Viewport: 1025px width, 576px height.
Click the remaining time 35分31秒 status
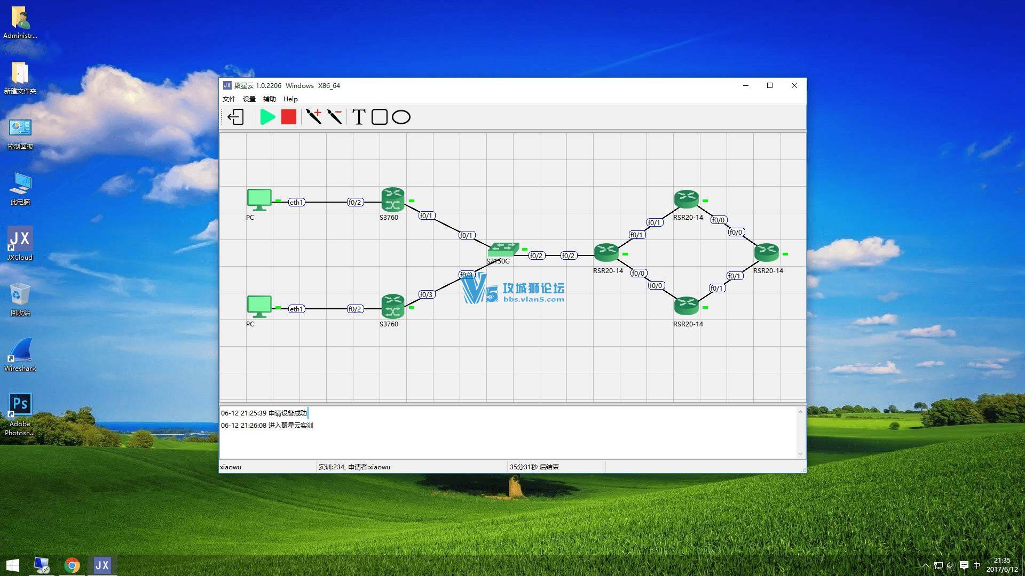coord(534,467)
